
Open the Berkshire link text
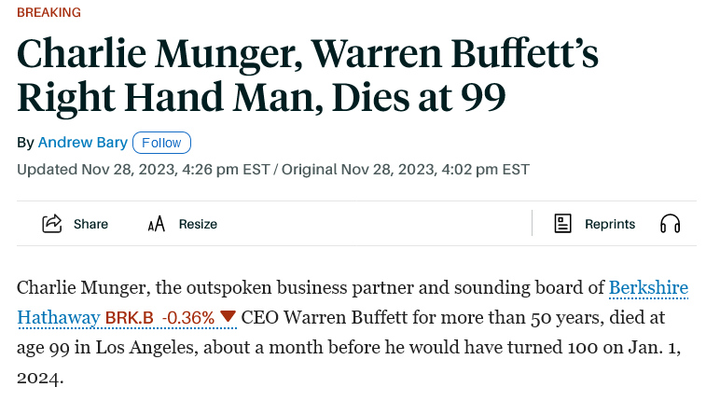[648, 287]
